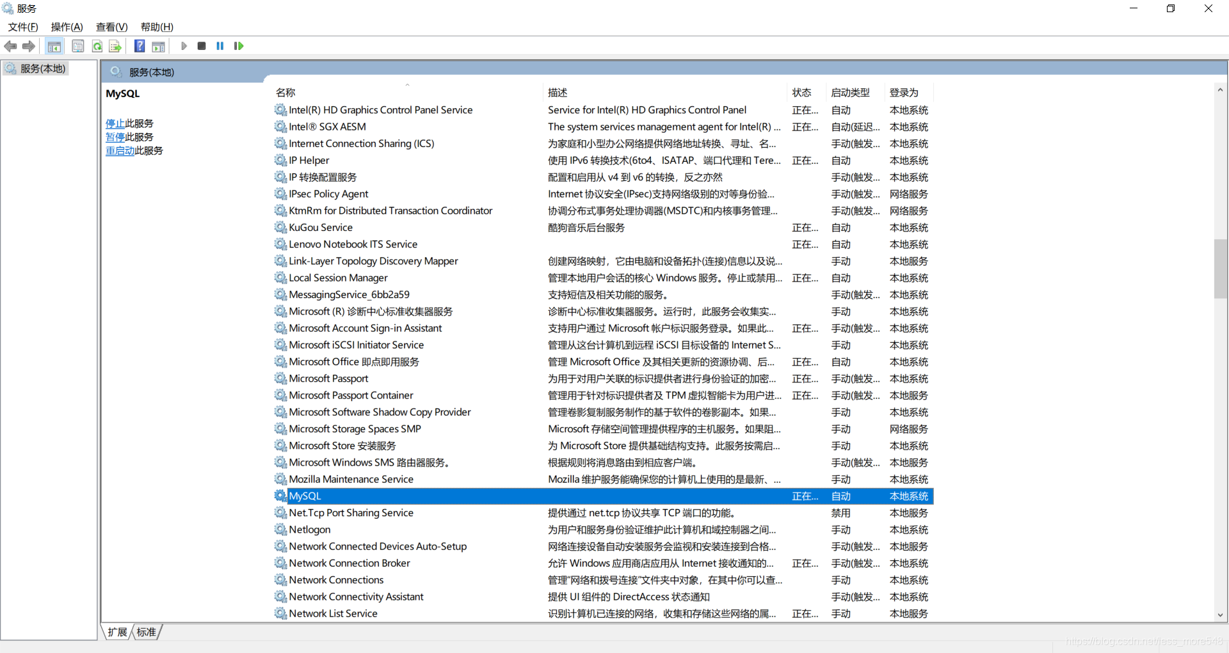Click the Back arrow toolbar icon
Viewport: 1229px width, 653px height.
coord(10,46)
